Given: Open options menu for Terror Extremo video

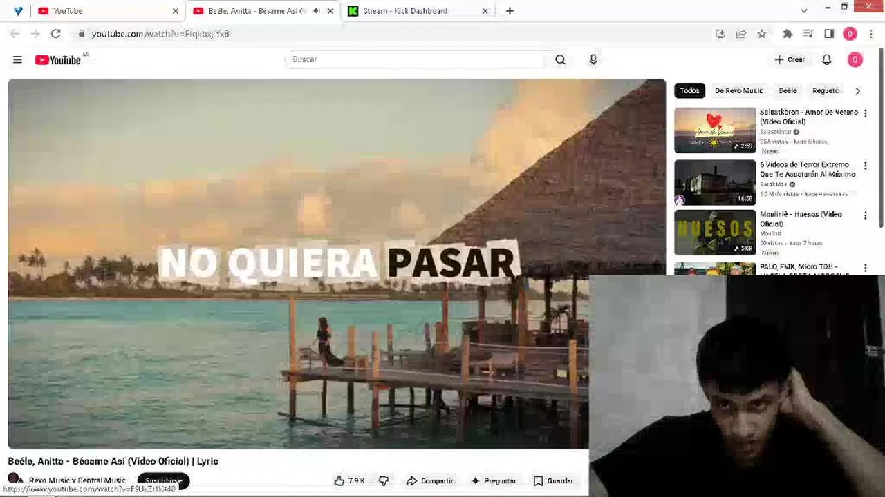Looking at the screenshot, I should pyautogui.click(x=865, y=166).
